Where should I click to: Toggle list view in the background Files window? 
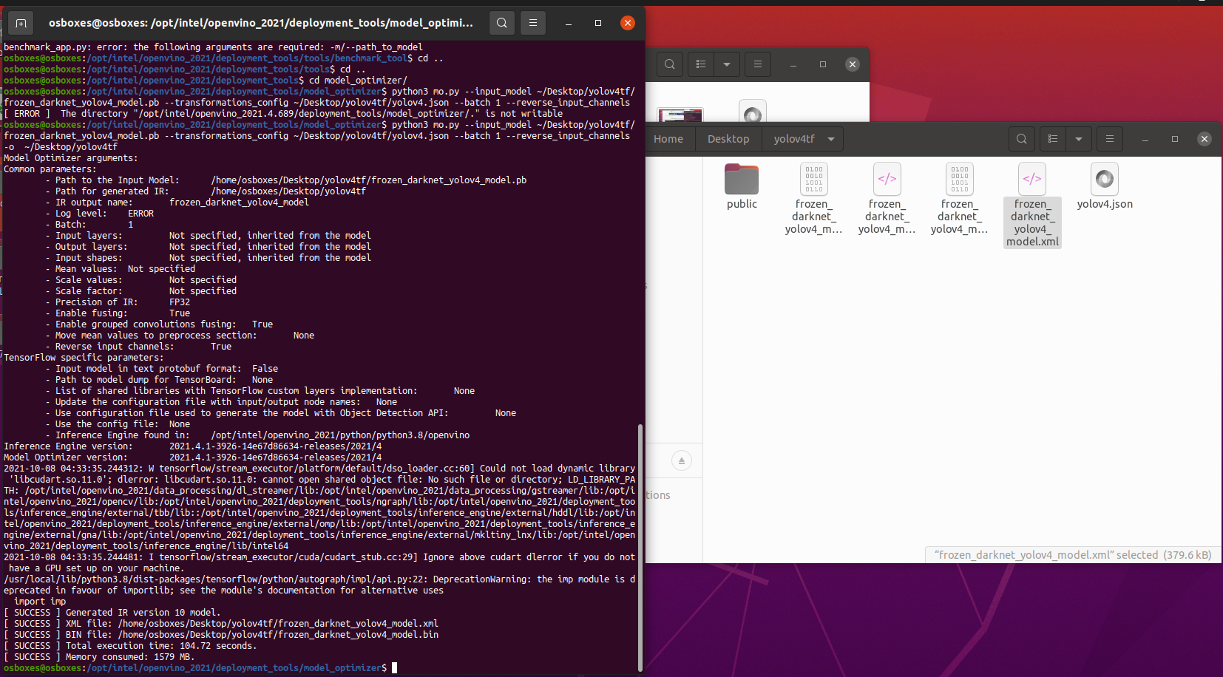coord(701,64)
